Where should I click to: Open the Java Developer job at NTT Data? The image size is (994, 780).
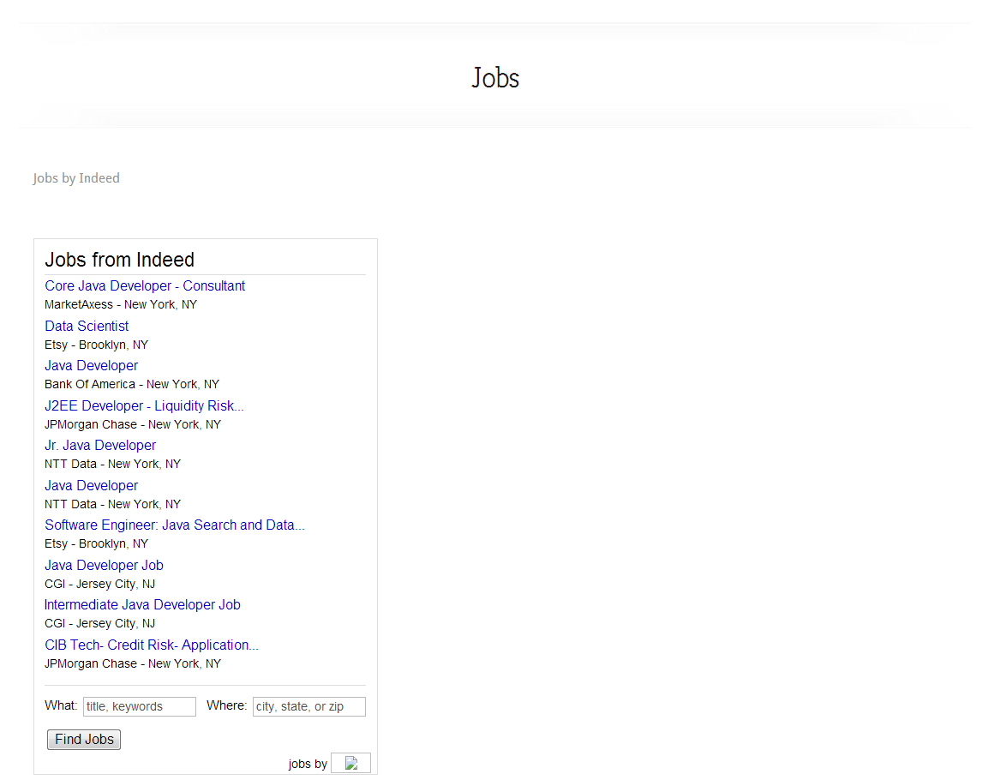click(91, 485)
